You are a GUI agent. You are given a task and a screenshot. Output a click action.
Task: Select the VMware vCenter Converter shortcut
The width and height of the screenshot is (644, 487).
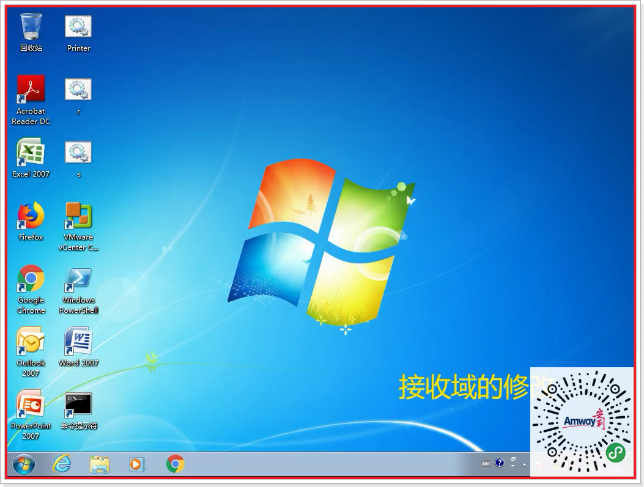(x=78, y=227)
